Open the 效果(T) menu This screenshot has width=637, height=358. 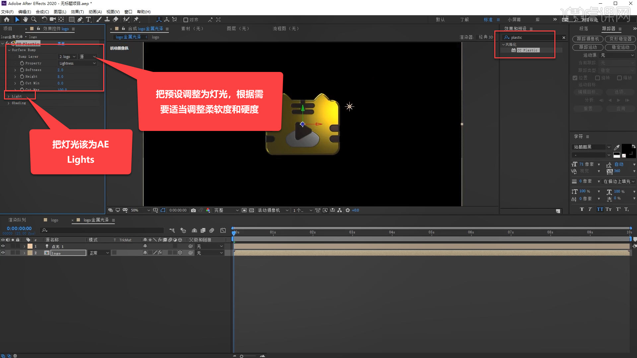[77, 12]
